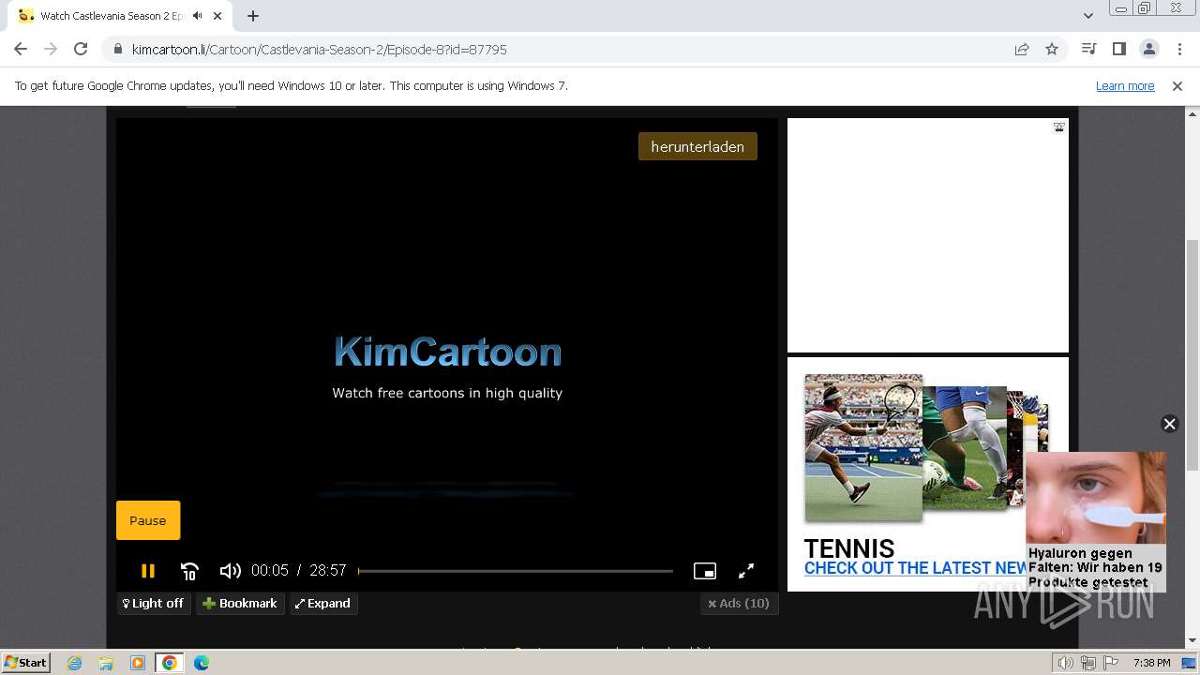Open the Learn more update link

pos(1125,86)
